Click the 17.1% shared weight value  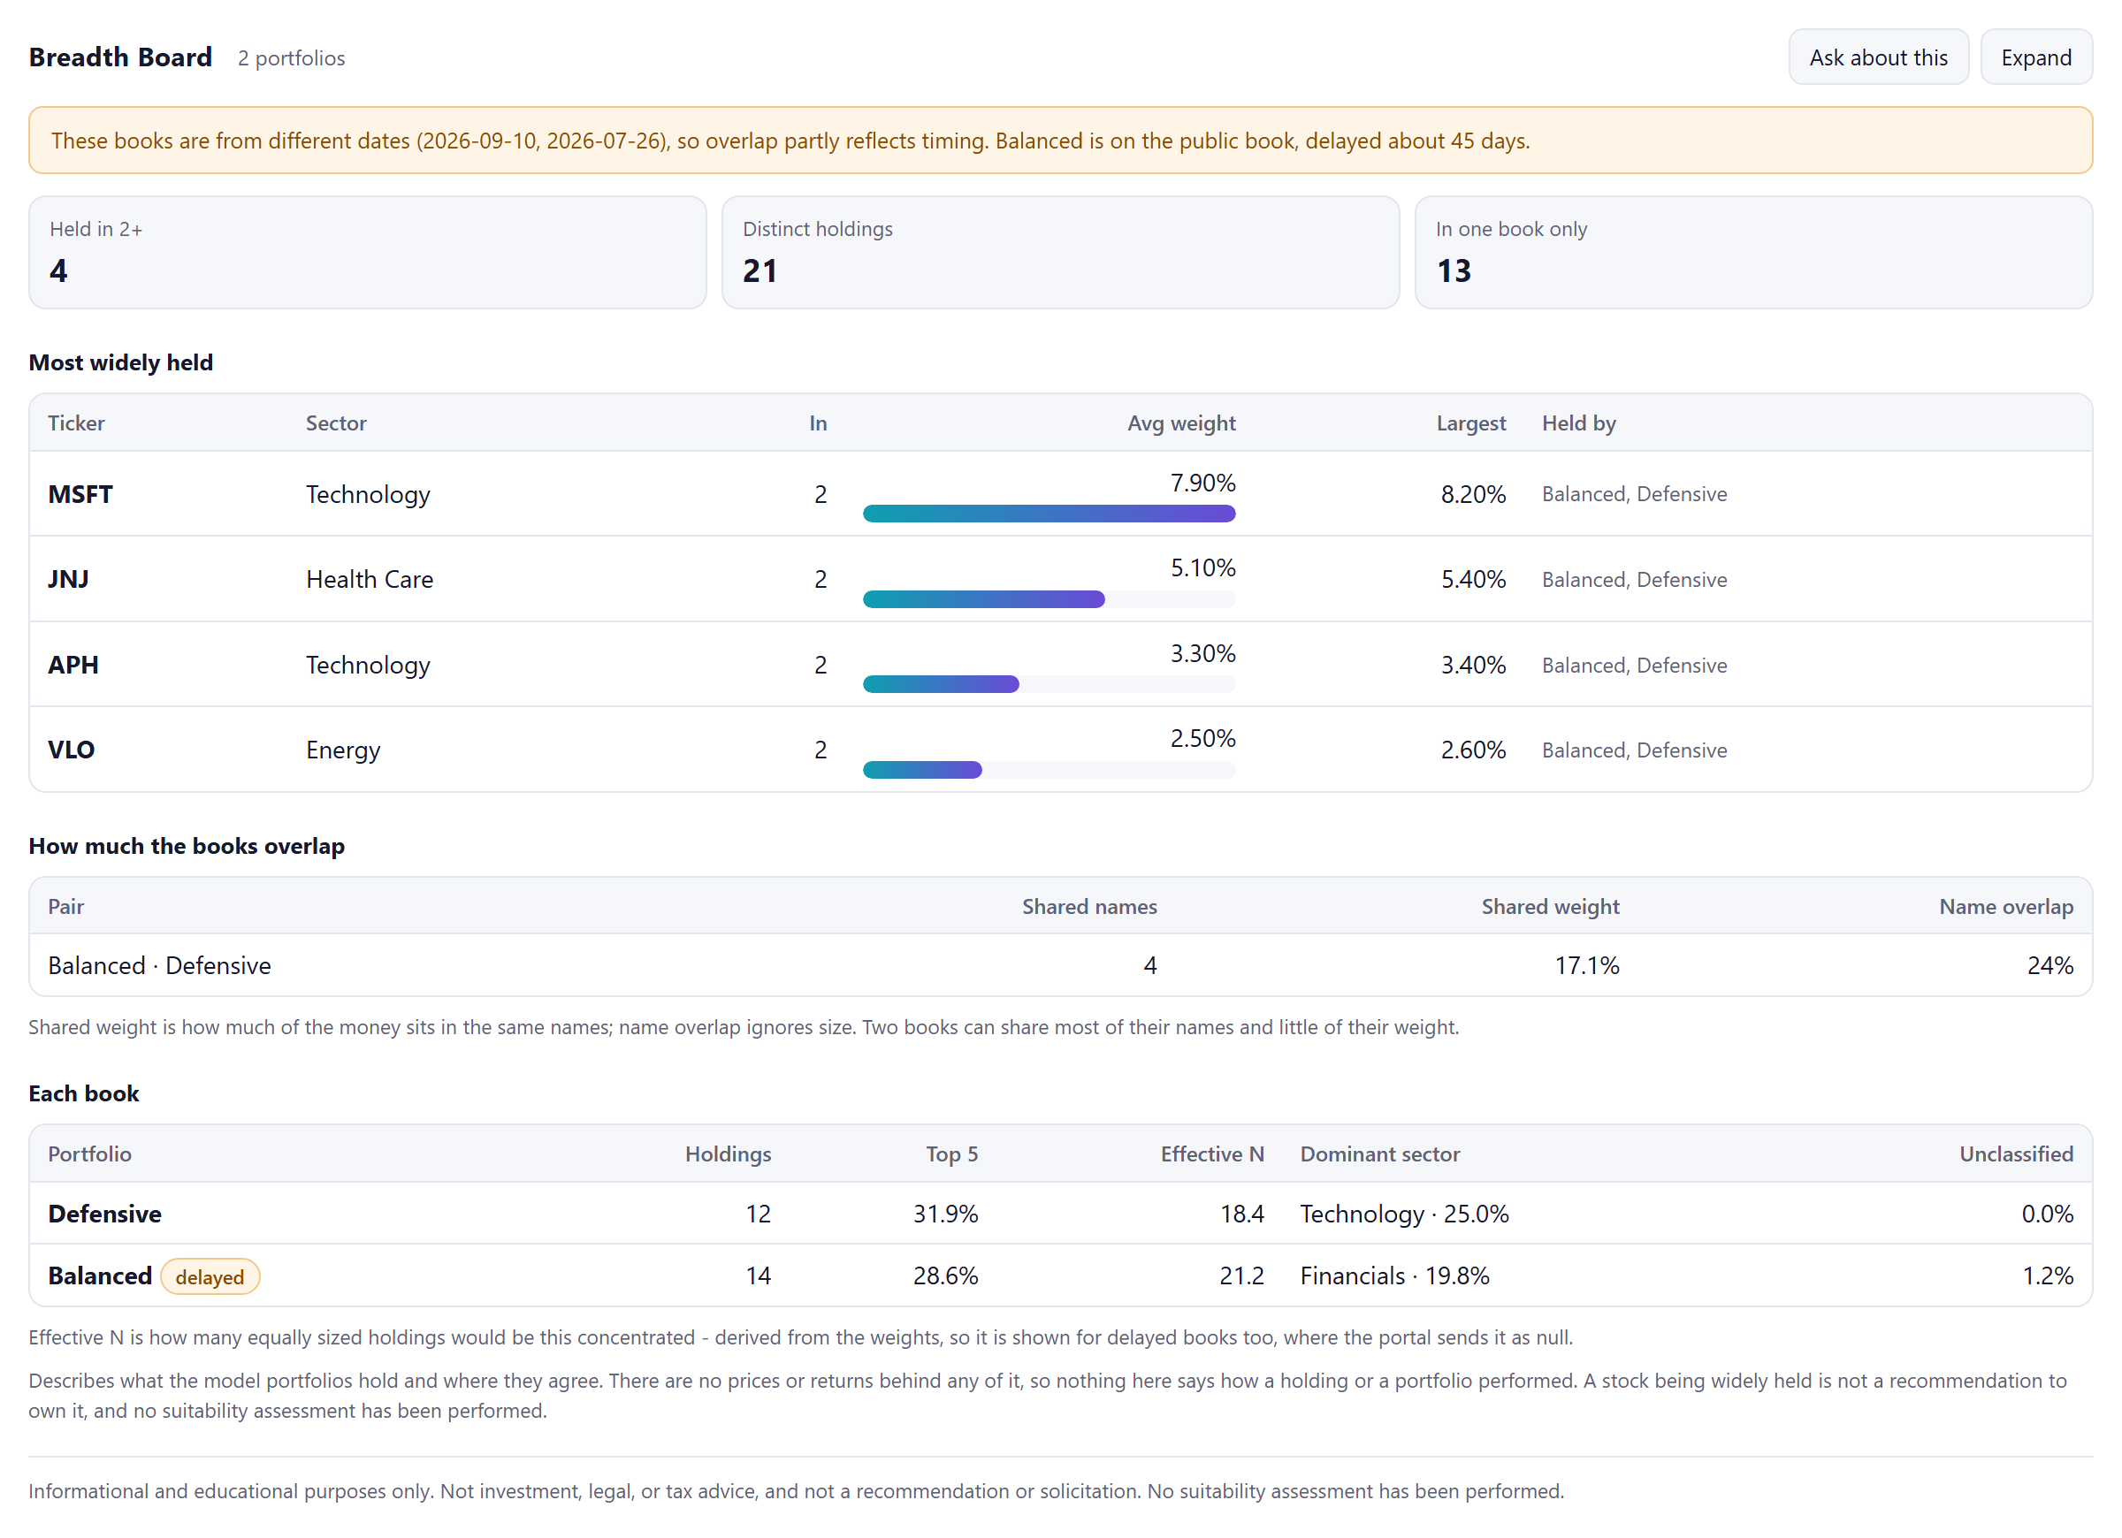pos(1586,965)
